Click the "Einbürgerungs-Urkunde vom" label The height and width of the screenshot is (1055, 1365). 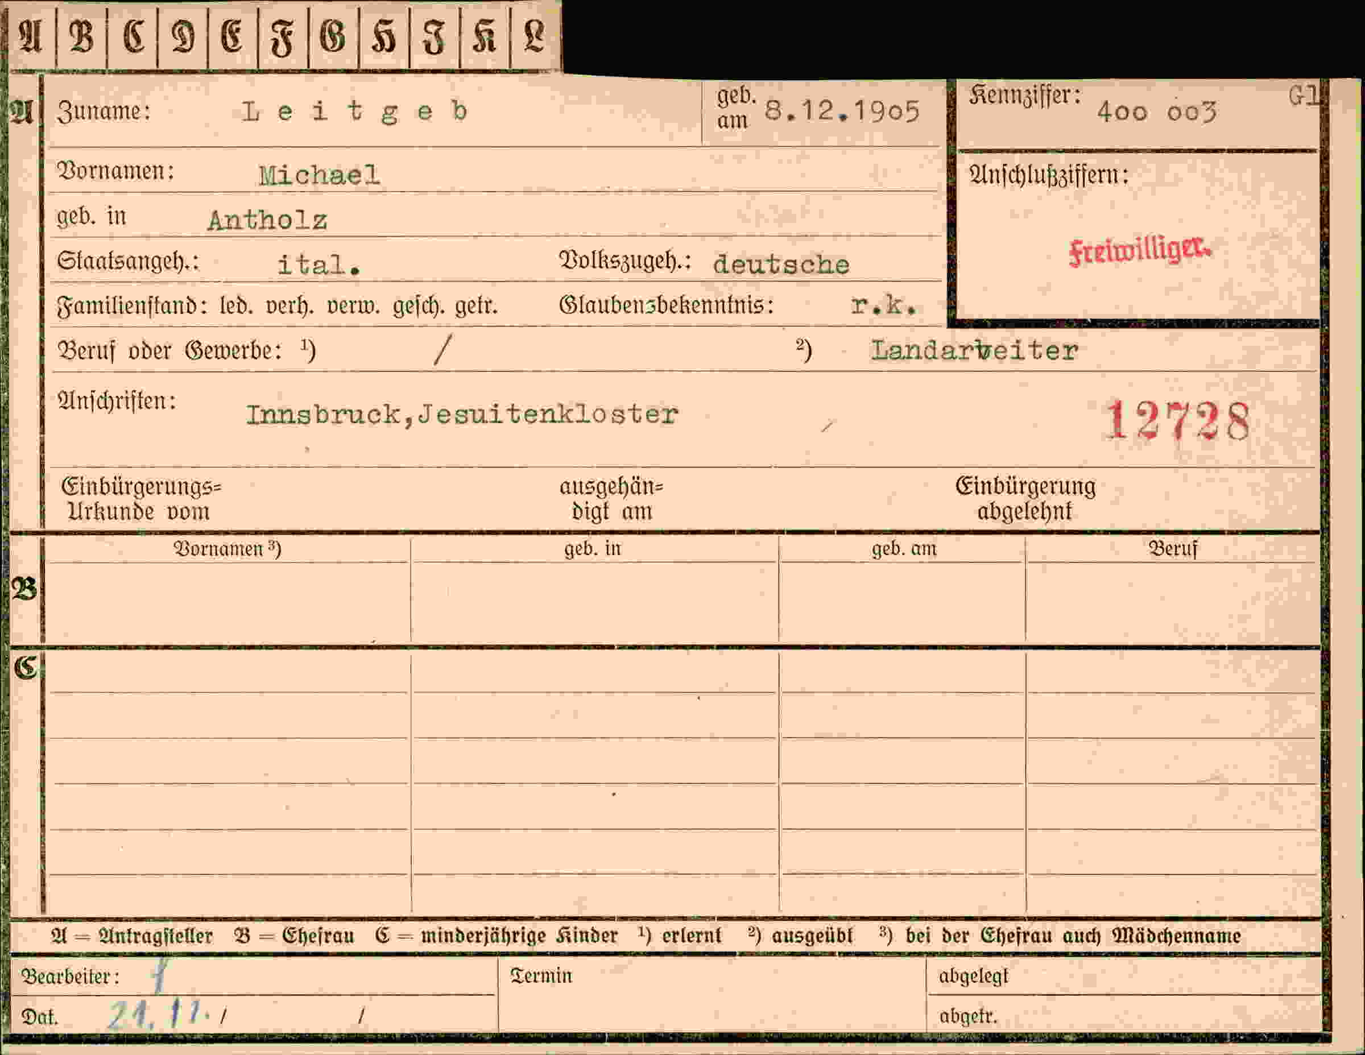point(141,499)
